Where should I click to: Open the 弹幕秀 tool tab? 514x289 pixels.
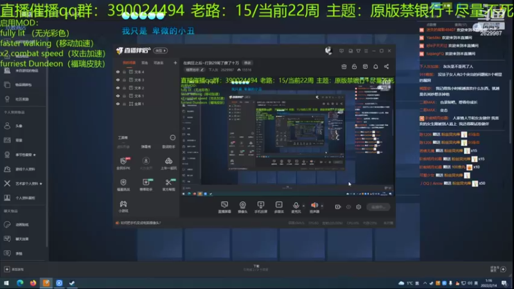146,147
